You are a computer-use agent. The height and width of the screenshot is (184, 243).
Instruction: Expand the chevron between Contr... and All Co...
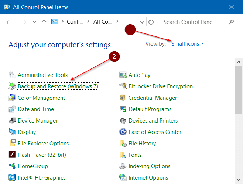tap(88, 21)
